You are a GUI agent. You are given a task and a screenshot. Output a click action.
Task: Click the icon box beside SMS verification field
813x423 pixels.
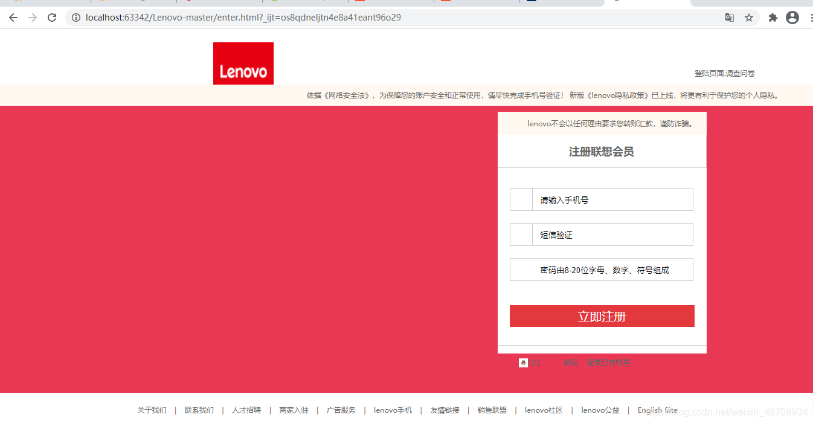(x=521, y=234)
